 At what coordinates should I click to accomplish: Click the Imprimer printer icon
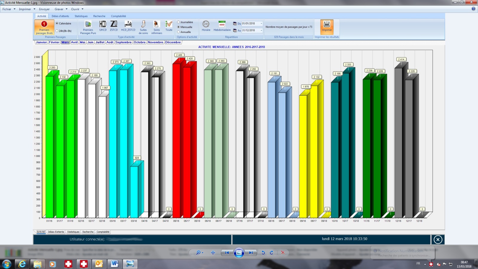coord(327,27)
